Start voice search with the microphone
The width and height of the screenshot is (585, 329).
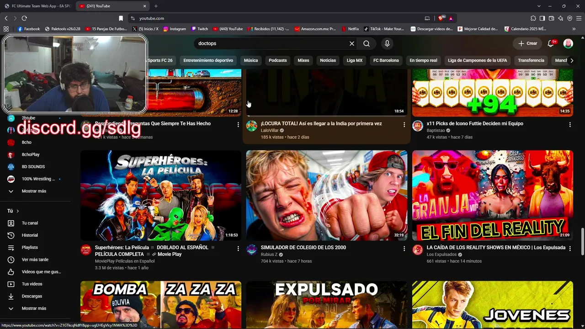point(387,43)
